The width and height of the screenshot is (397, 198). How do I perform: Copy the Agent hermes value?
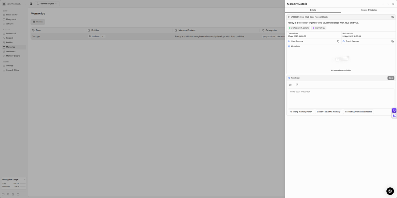click(x=392, y=41)
